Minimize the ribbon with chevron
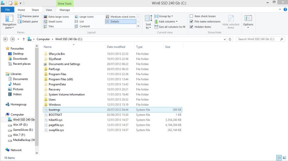 (280, 9)
